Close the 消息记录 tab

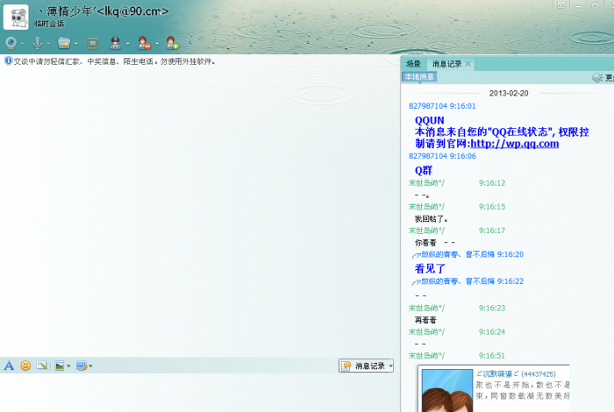[468, 64]
